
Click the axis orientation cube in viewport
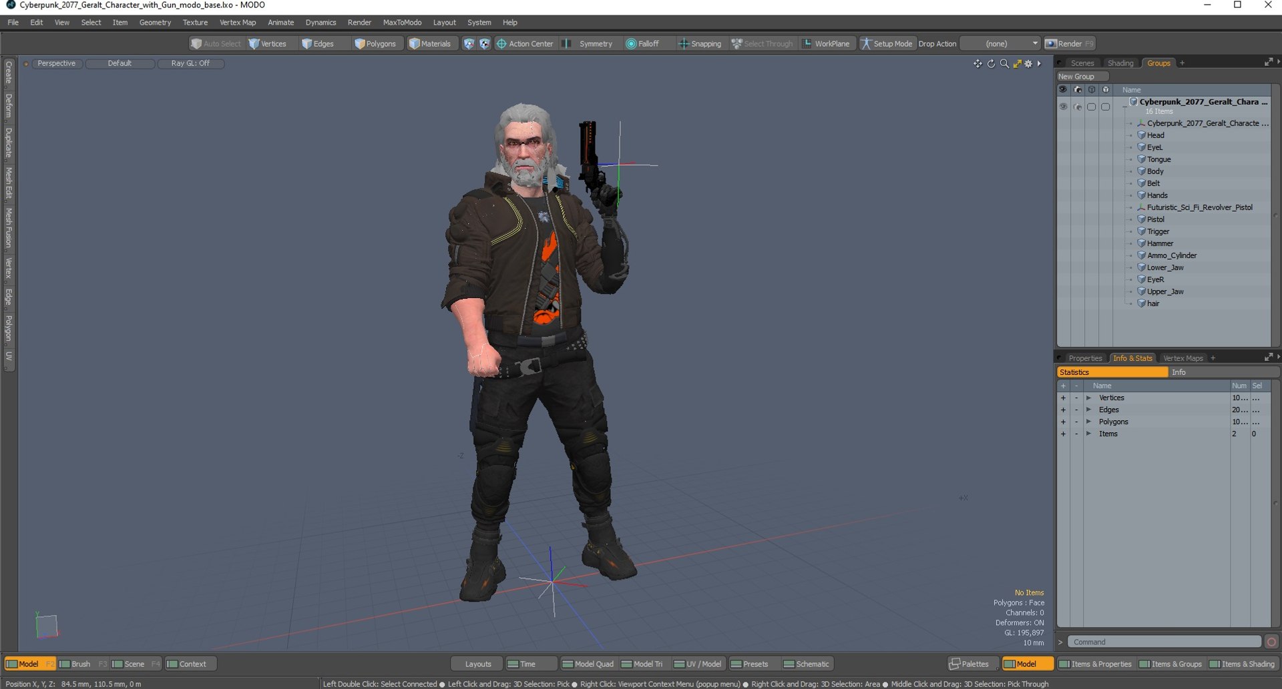[46, 626]
